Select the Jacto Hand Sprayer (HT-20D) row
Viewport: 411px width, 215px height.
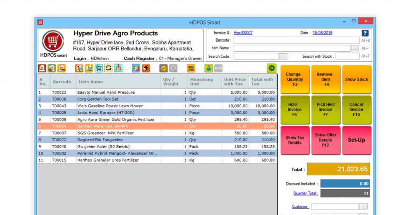point(157,113)
